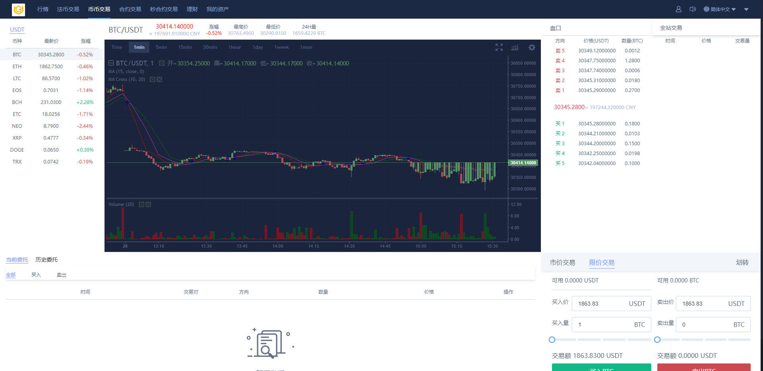Click the 买入价 price input field
This screenshot has width=763, height=371.
click(x=611, y=304)
